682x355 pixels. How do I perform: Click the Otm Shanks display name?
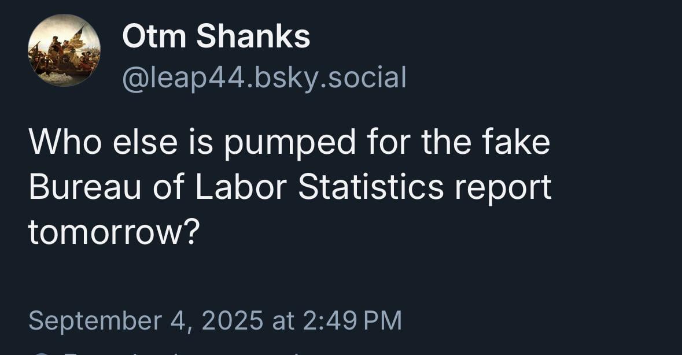(x=216, y=36)
